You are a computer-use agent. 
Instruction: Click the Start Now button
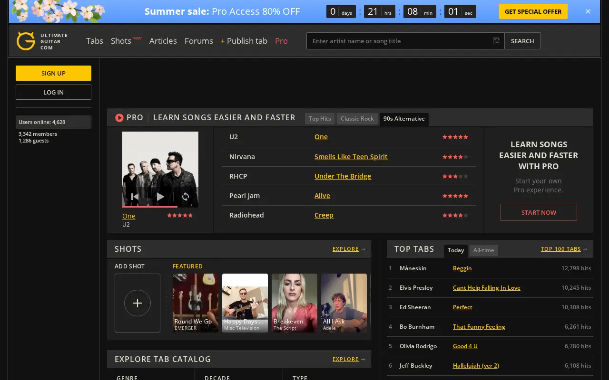click(x=539, y=212)
